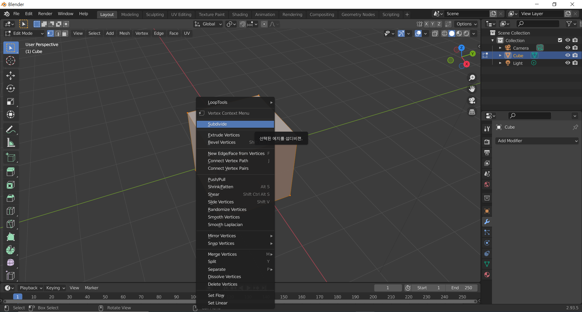Click current frame number field
The image size is (582, 312).
pos(388,288)
